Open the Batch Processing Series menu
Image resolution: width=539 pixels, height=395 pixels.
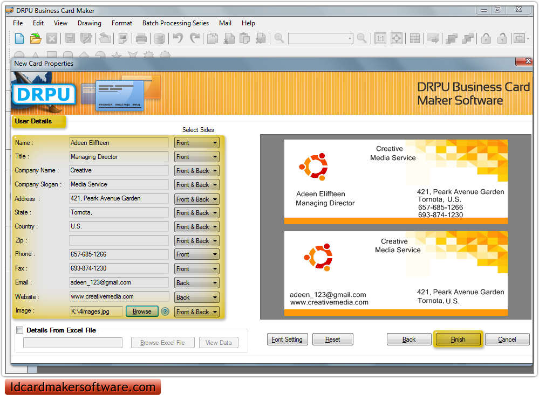tap(176, 23)
